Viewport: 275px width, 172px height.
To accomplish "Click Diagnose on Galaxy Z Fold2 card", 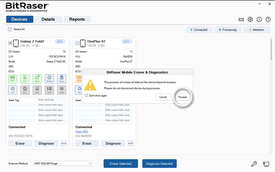I will point(46,143).
